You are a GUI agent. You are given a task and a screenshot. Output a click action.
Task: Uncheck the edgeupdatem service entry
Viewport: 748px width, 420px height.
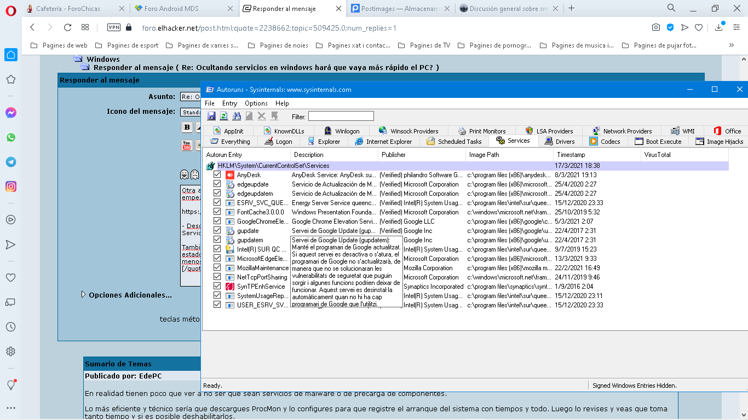(217, 193)
